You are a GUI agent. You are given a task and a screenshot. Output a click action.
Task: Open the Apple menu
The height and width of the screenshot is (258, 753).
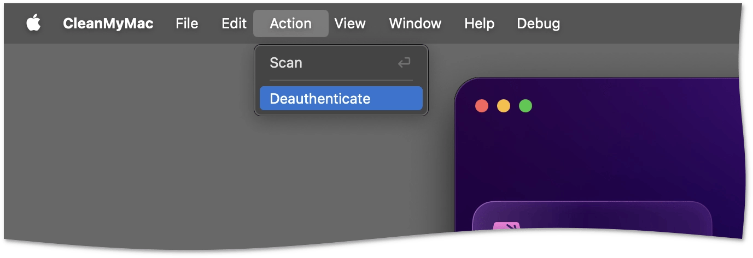click(34, 23)
